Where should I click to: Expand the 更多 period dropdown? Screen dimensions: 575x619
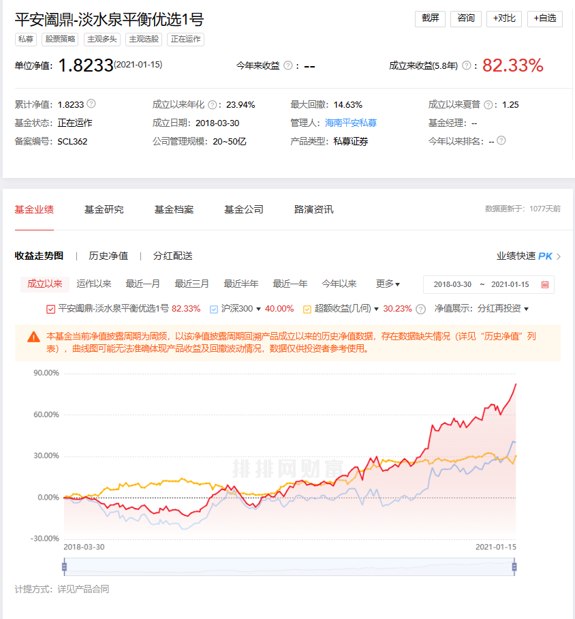[x=388, y=284]
